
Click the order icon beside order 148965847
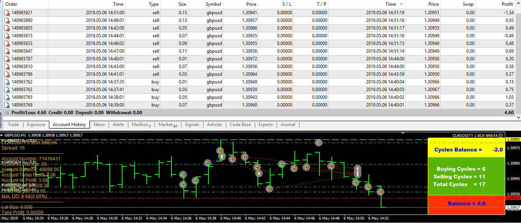(7, 51)
